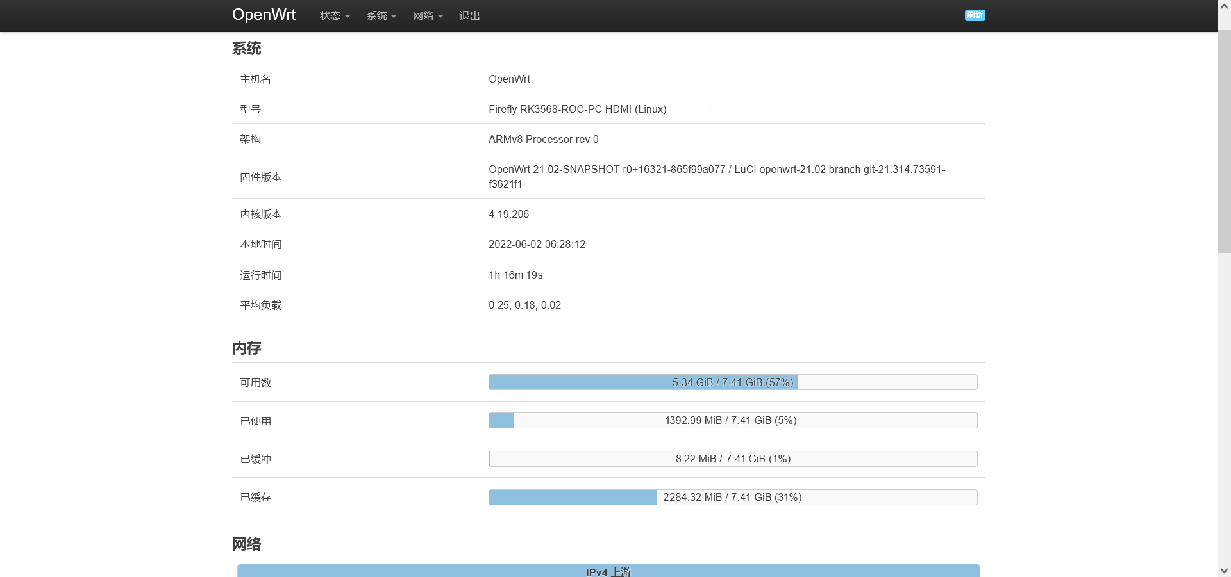Click the 已使用 memory progress bar
The width and height of the screenshot is (1231, 577).
(x=733, y=421)
